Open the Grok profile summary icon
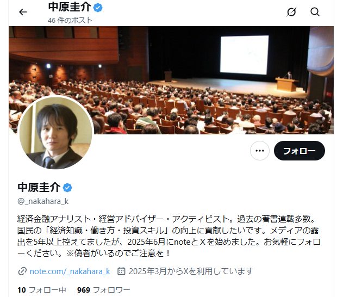 pos(291,12)
